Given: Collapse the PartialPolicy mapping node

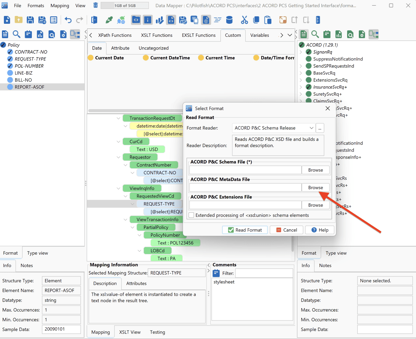Looking at the screenshot, I should coord(132,227).
